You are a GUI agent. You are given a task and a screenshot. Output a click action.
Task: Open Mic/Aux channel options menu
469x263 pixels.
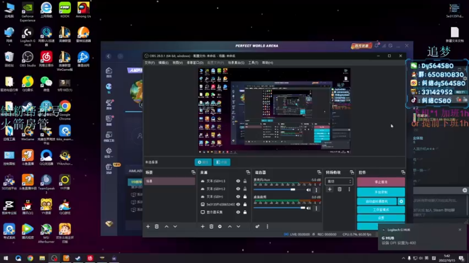point(316,190)
